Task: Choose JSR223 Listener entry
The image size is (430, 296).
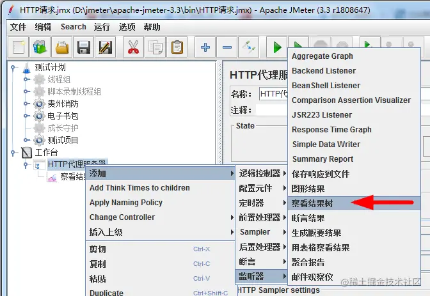Action: pos(354,115)
